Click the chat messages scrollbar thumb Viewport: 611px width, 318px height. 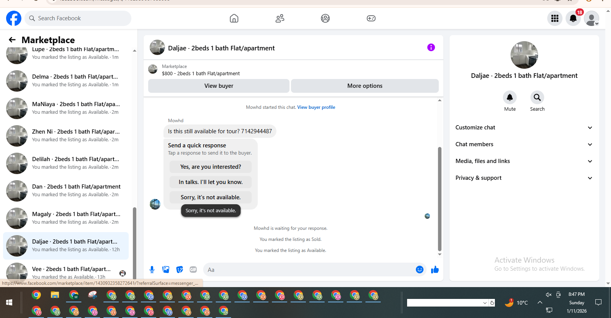(440, 199)
